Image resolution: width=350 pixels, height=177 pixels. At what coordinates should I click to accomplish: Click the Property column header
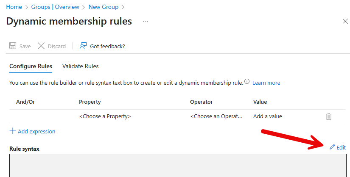tap(90, 102)
